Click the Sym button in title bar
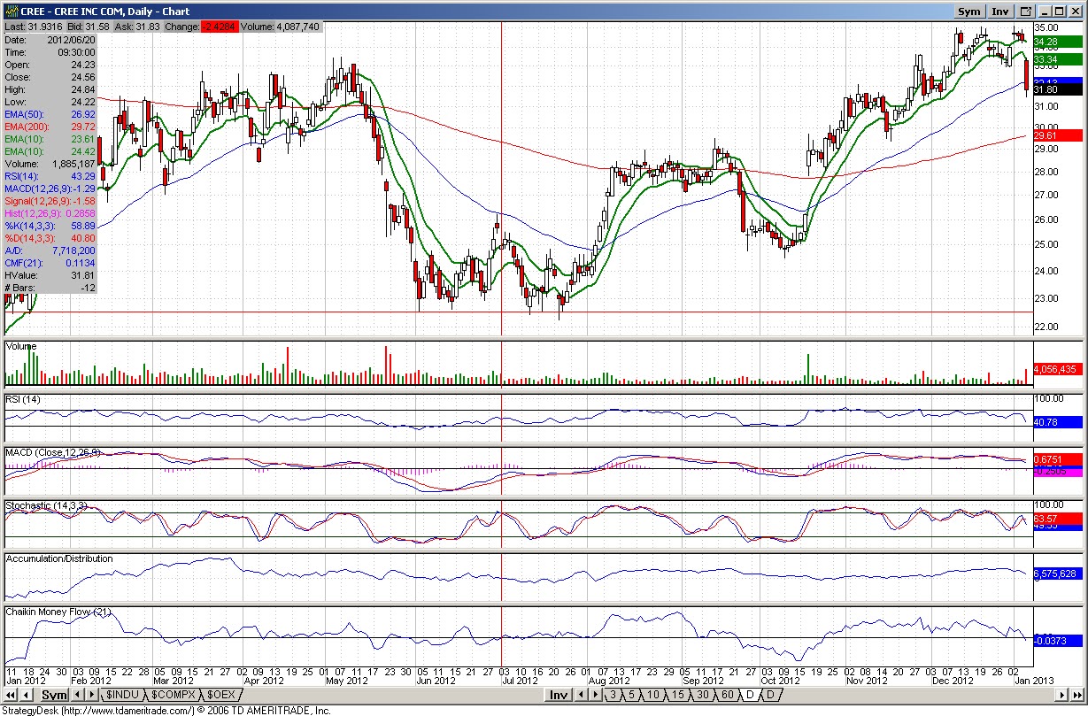The height and width of the screenshot is (716, 1088). point(970,12)
